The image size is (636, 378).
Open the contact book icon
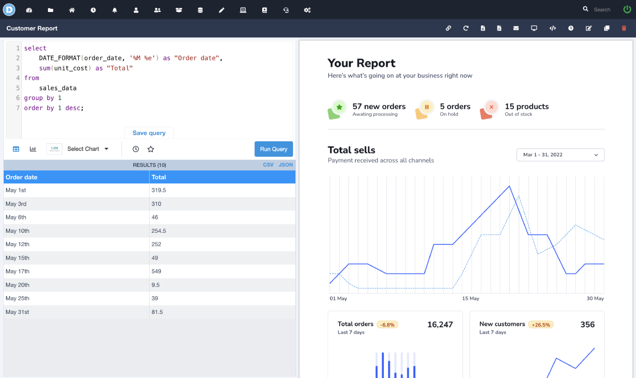pyautogui.click(x=265, y=10)
